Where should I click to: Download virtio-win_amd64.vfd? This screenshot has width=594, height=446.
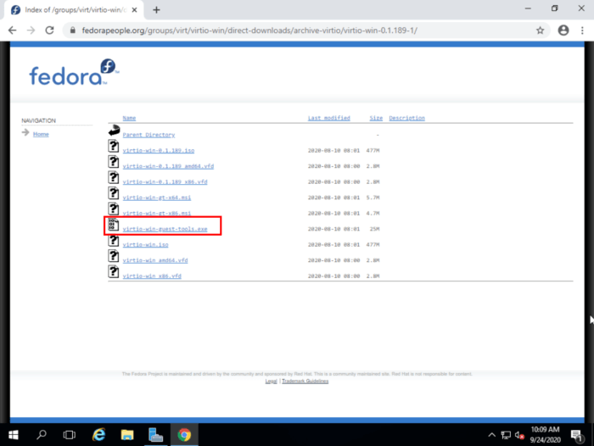click(155, 260)
